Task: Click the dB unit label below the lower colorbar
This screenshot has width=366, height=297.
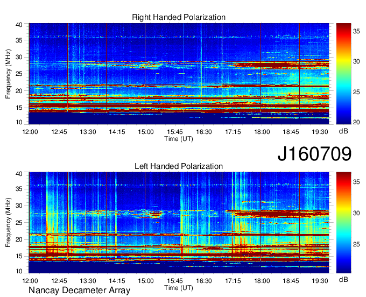Action: click(343, 279)
